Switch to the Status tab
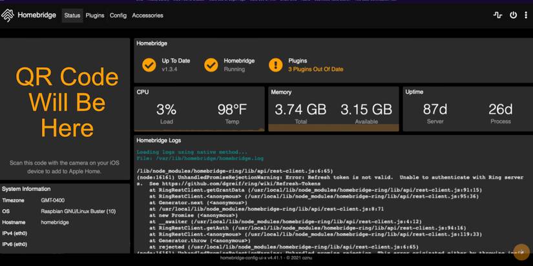 (x=72, y=15)
